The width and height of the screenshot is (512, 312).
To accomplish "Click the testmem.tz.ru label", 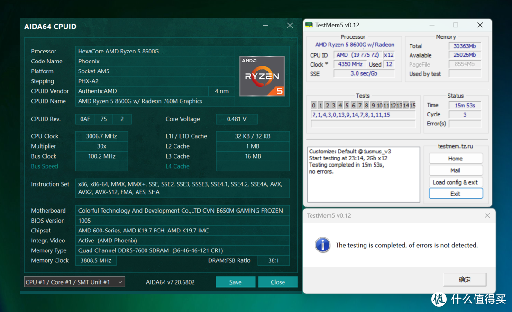I will coord(455,146).
